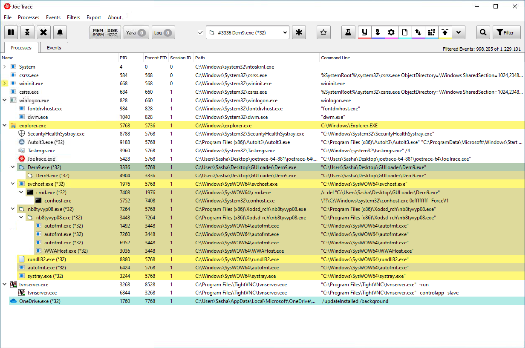Sort by the Name column header
The height and width of the screenshot is (348, 525).
coord(59,58)
